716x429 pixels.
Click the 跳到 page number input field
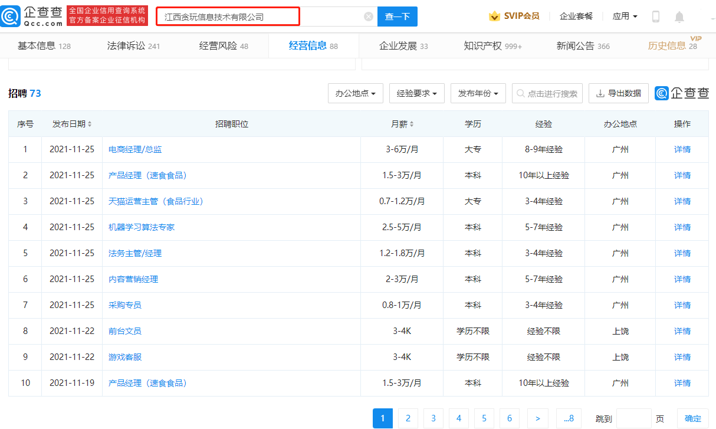tap(633, 418)
